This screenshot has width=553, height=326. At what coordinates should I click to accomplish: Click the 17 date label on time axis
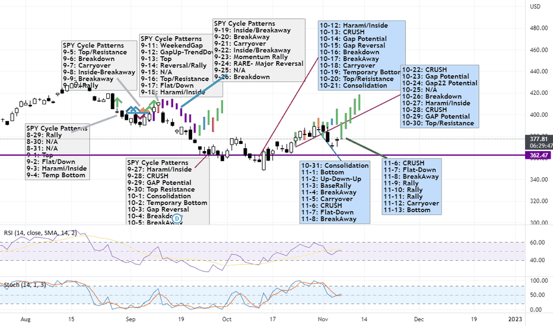(272, 319)
